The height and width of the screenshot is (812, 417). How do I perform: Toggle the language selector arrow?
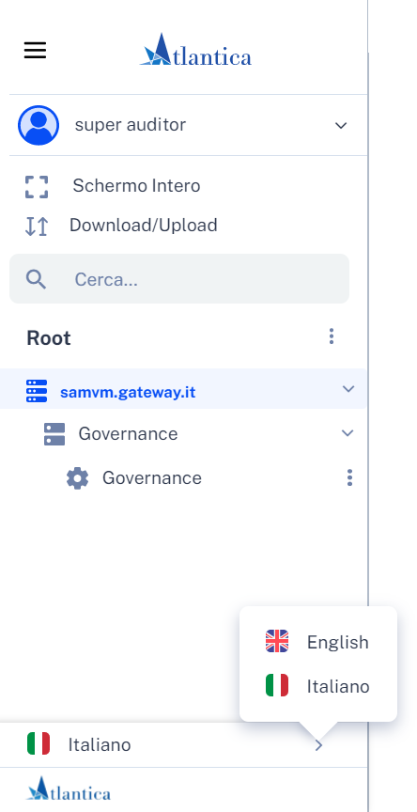(318, 745)
